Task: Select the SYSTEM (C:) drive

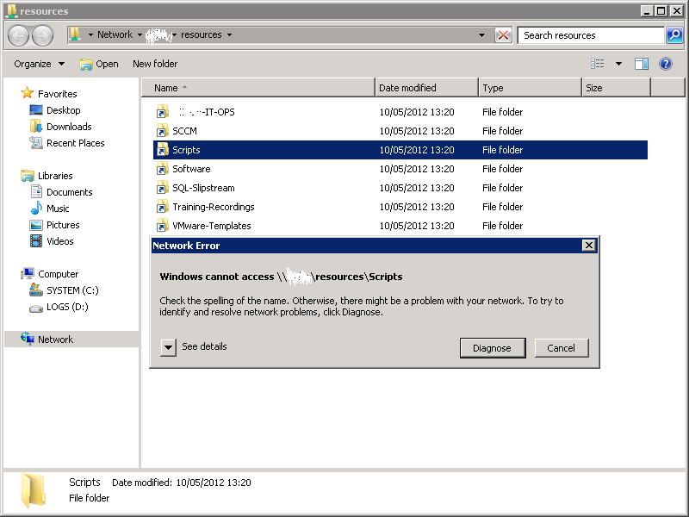Action: (72, 290)
